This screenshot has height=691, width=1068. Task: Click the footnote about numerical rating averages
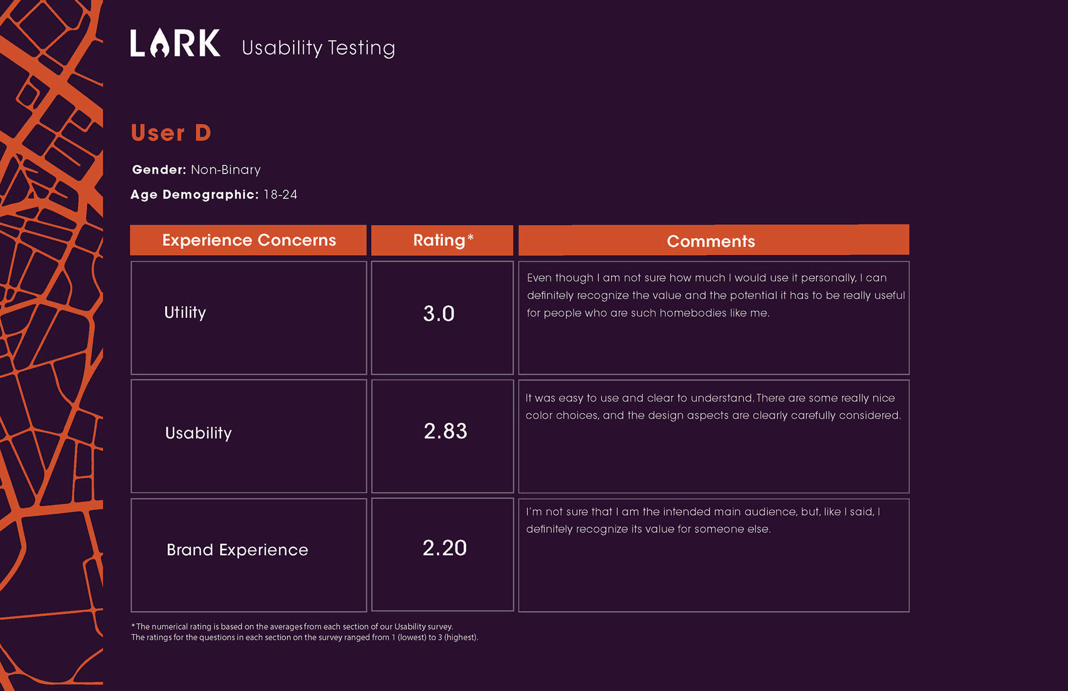[x=305, y=632]
